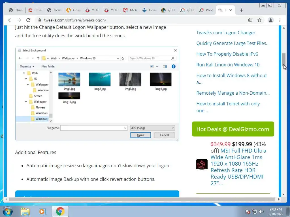
Task: Open Tweaks.com Logon Changer link
Action: 226,32
